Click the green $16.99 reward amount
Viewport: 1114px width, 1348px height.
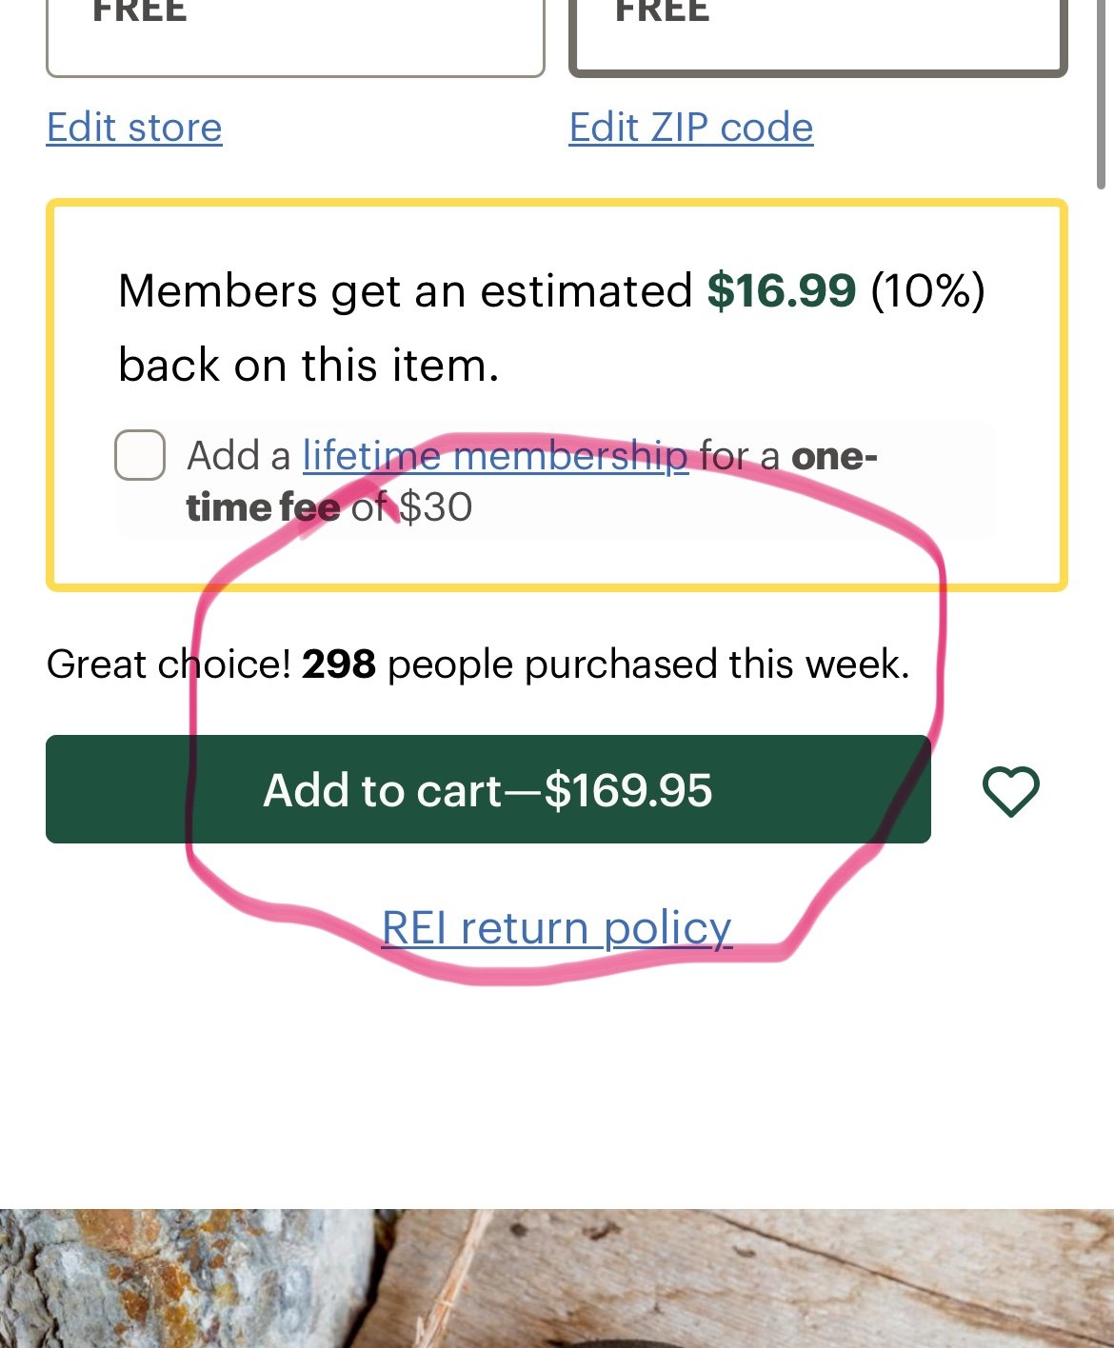point(782,290)
